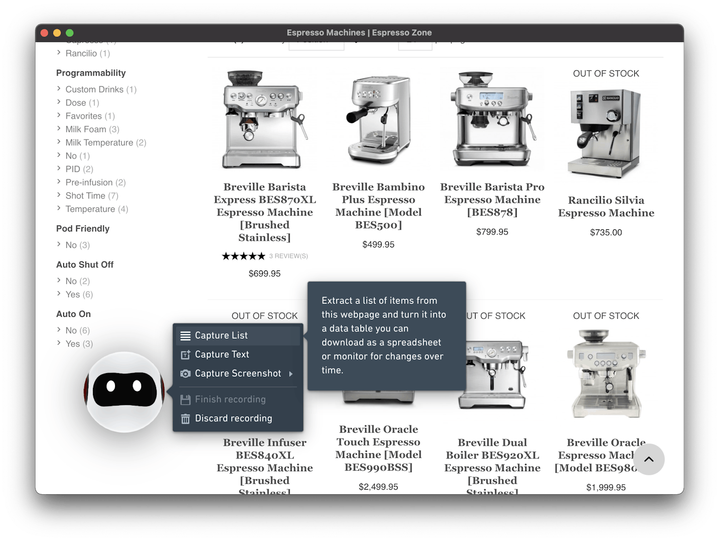Open Breville Bambino Plus product image
719x541 pixels.
(x=379, y=119)
